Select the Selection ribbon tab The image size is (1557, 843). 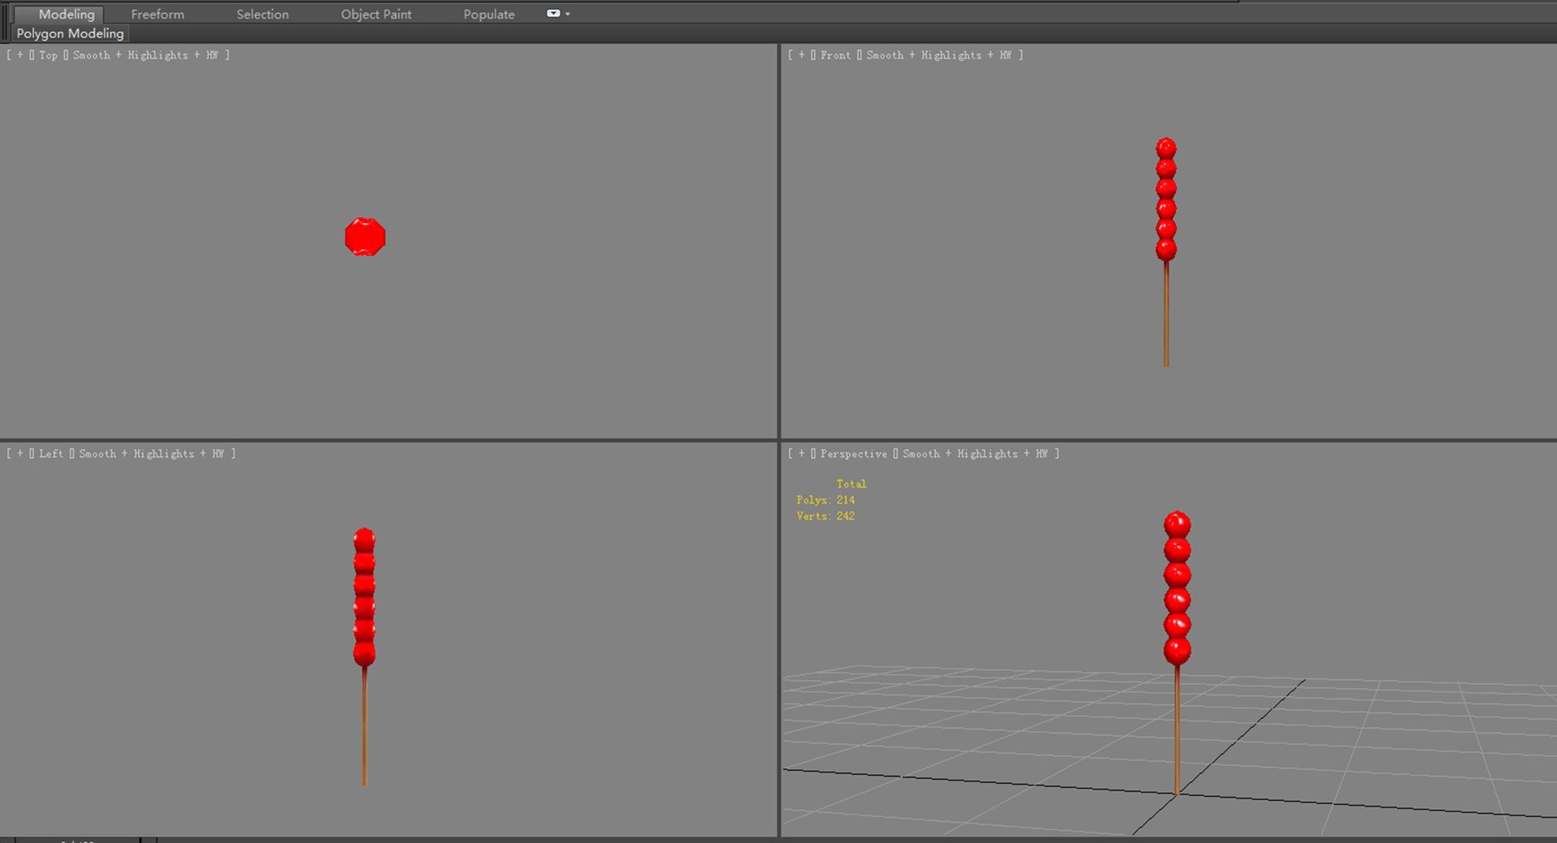pos(262,14)
